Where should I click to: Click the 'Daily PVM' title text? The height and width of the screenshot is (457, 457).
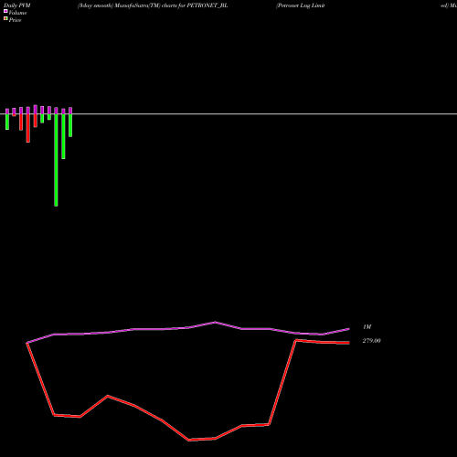[x=17, y=5]
